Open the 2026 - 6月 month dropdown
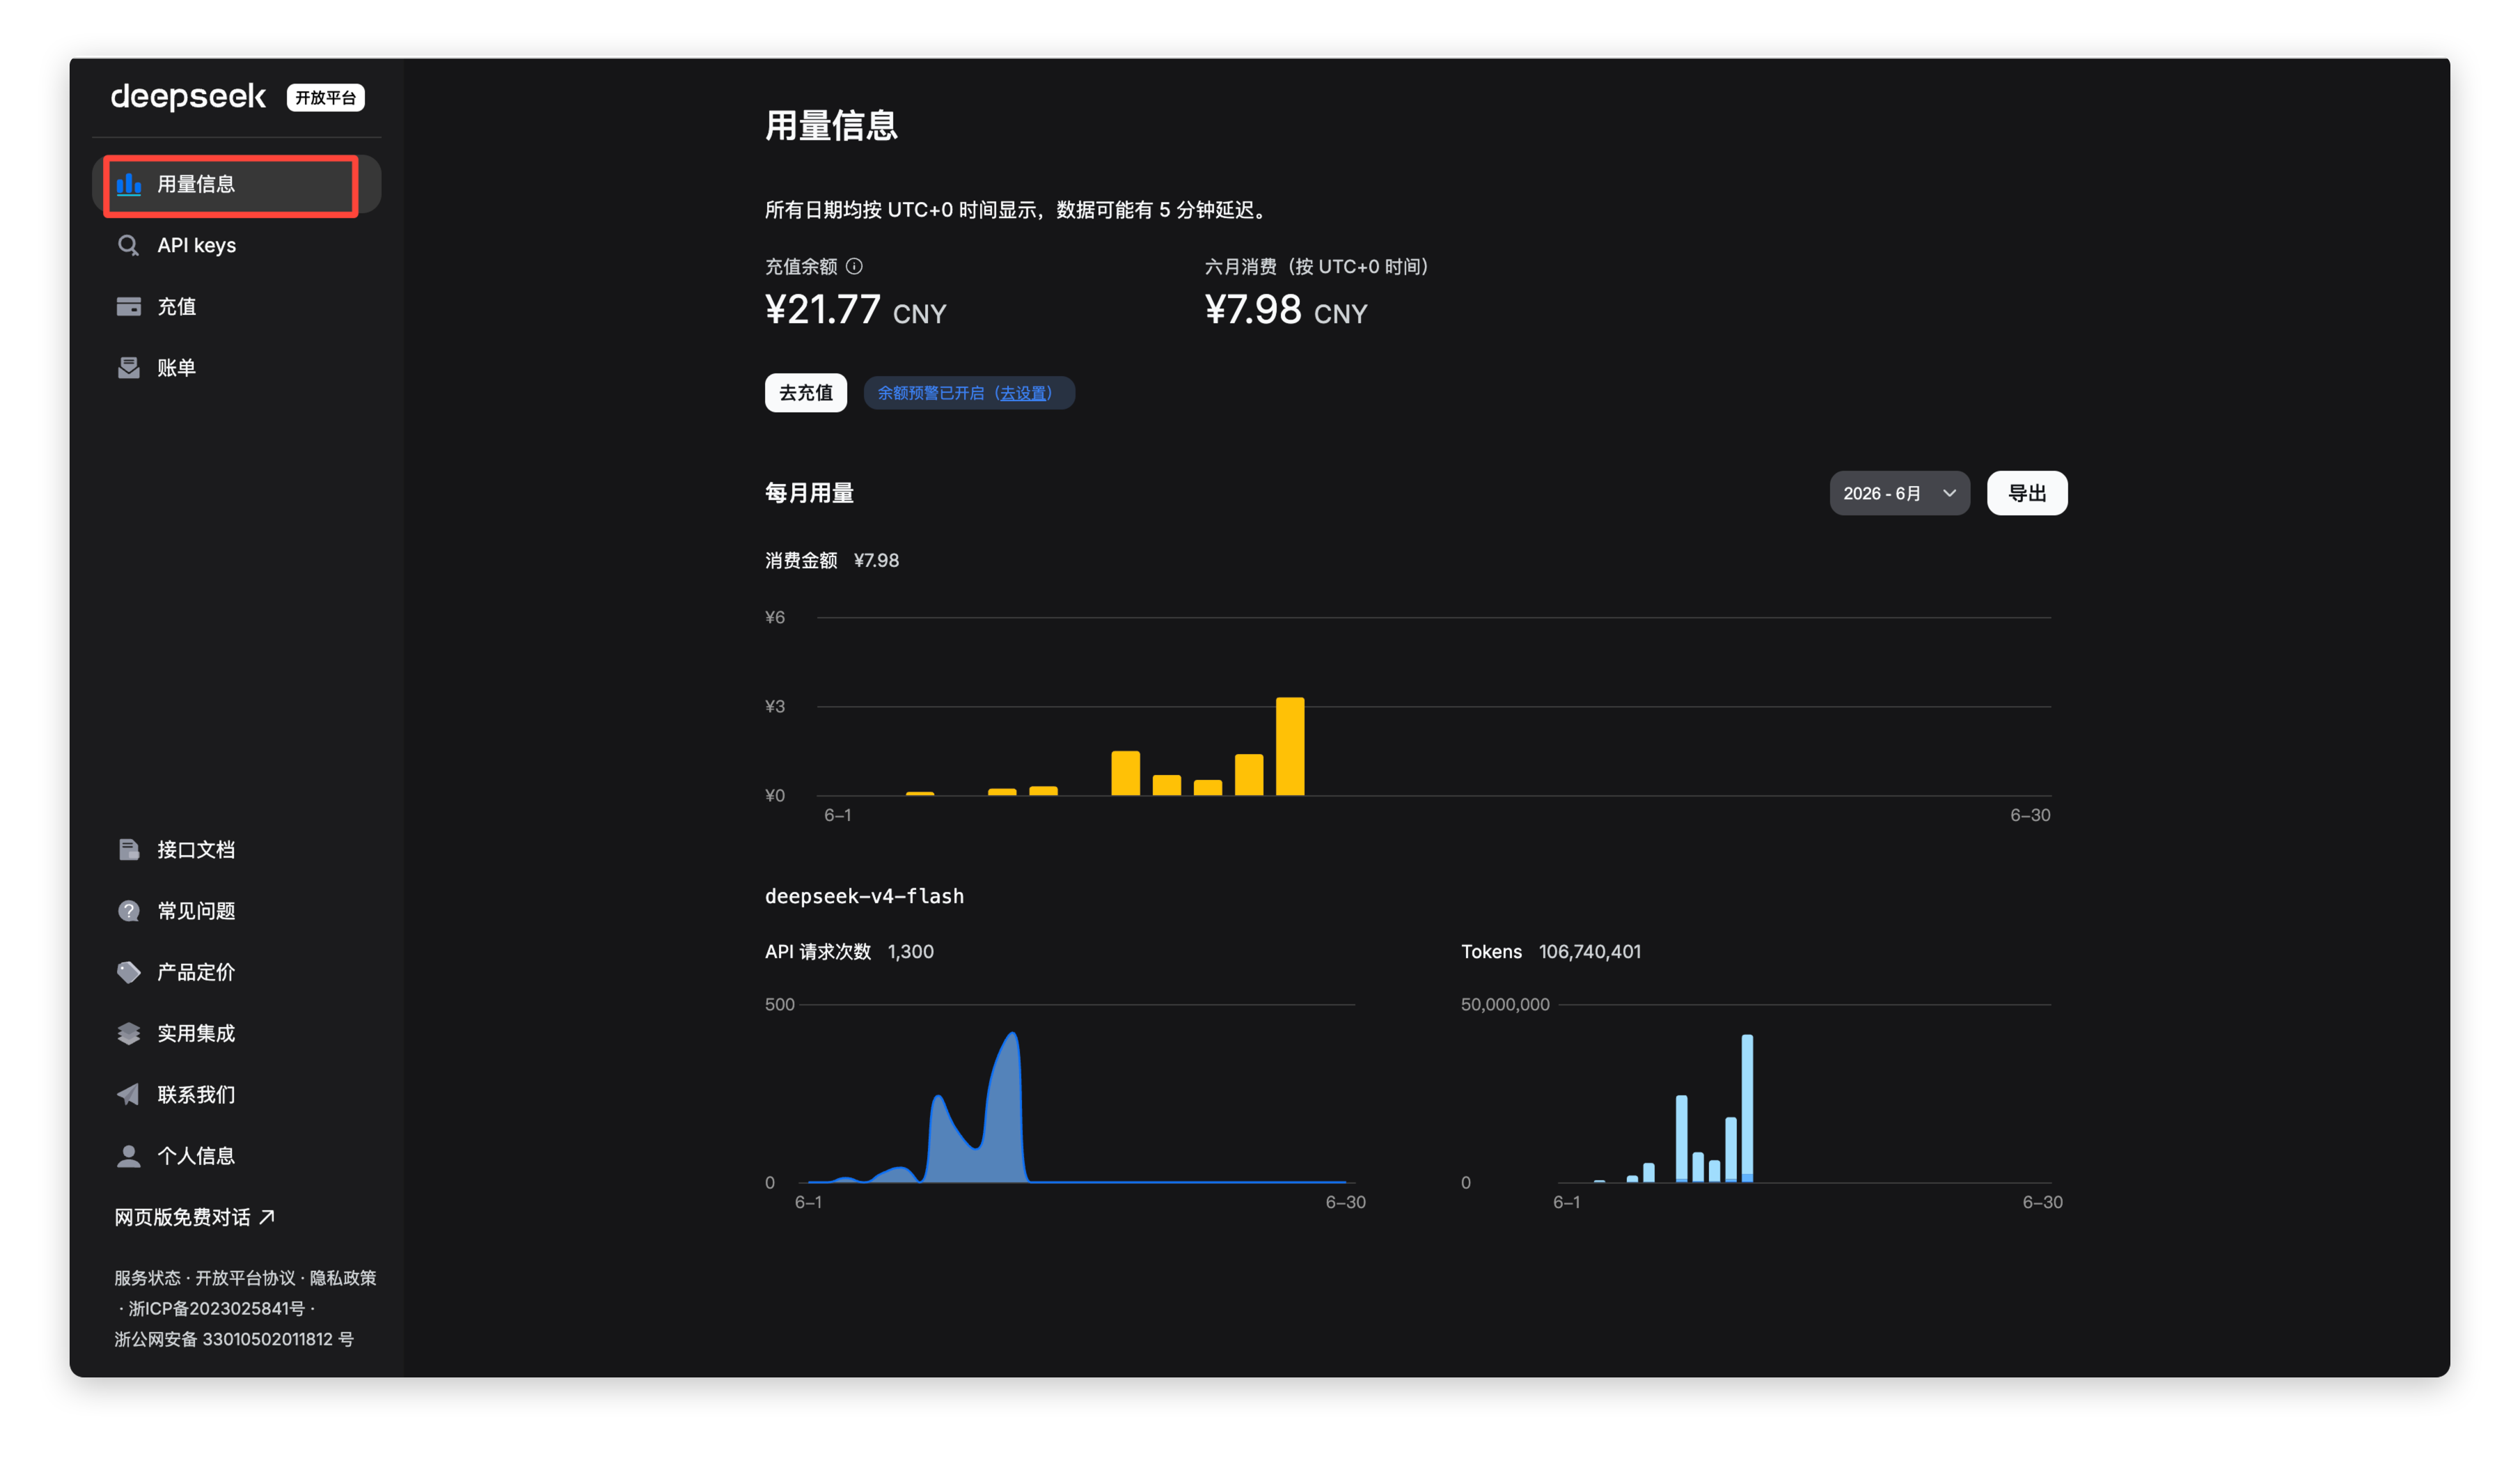The height and width of the screenshot is (1461, 2520). coord(1899,493)
